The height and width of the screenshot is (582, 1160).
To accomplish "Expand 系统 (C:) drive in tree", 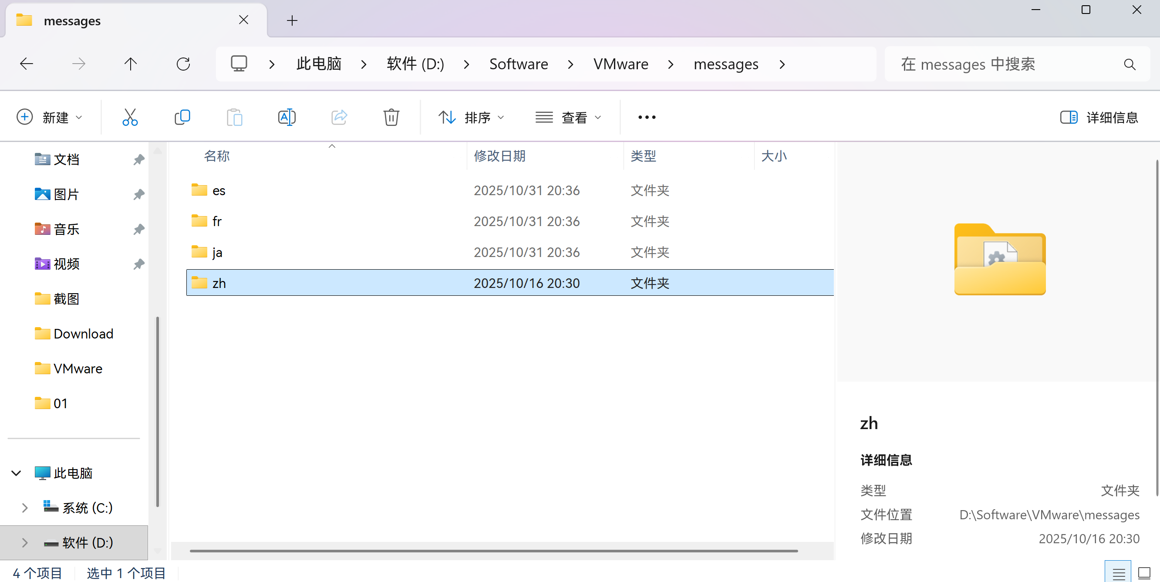I will (25, 508).
